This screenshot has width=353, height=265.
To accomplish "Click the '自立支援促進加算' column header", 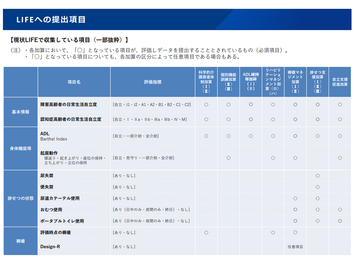I will click(x=340, y=82).
